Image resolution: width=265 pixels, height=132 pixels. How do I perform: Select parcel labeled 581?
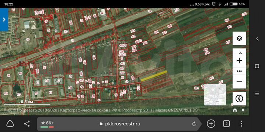pyautogui.click(x=156, y=32)
